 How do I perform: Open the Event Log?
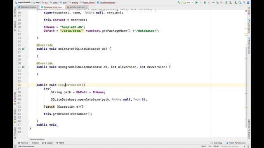[217, 143]
